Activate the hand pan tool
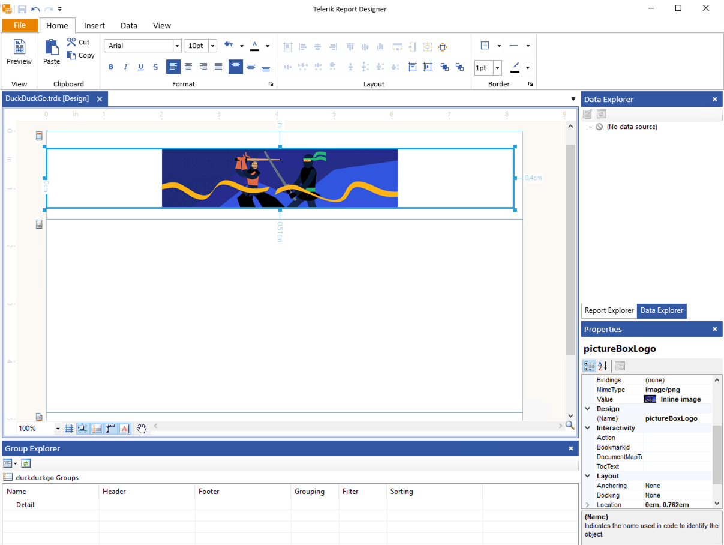 142,428
